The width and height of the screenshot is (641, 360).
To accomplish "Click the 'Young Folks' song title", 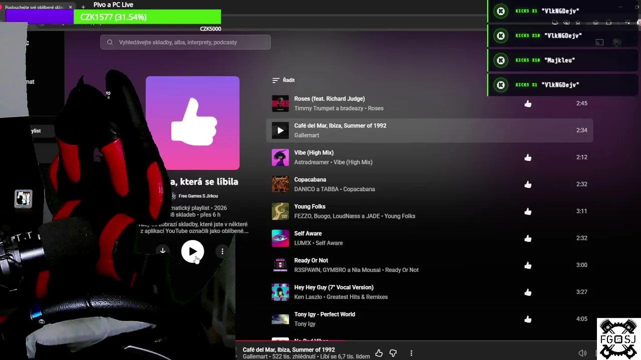I will coord(310,207).
